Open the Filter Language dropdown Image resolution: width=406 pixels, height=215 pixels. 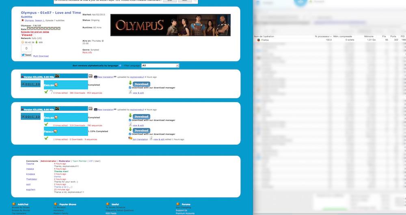(x=160, y=65)
